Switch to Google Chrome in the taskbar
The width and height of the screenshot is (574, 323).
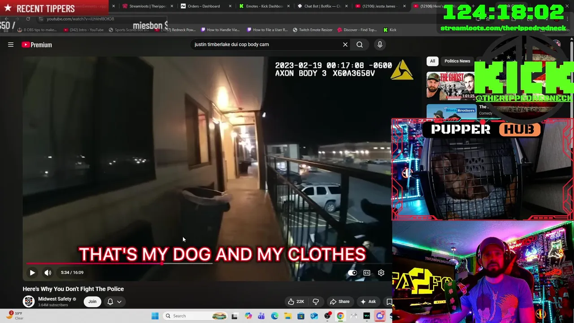click(x=340, y=316)
